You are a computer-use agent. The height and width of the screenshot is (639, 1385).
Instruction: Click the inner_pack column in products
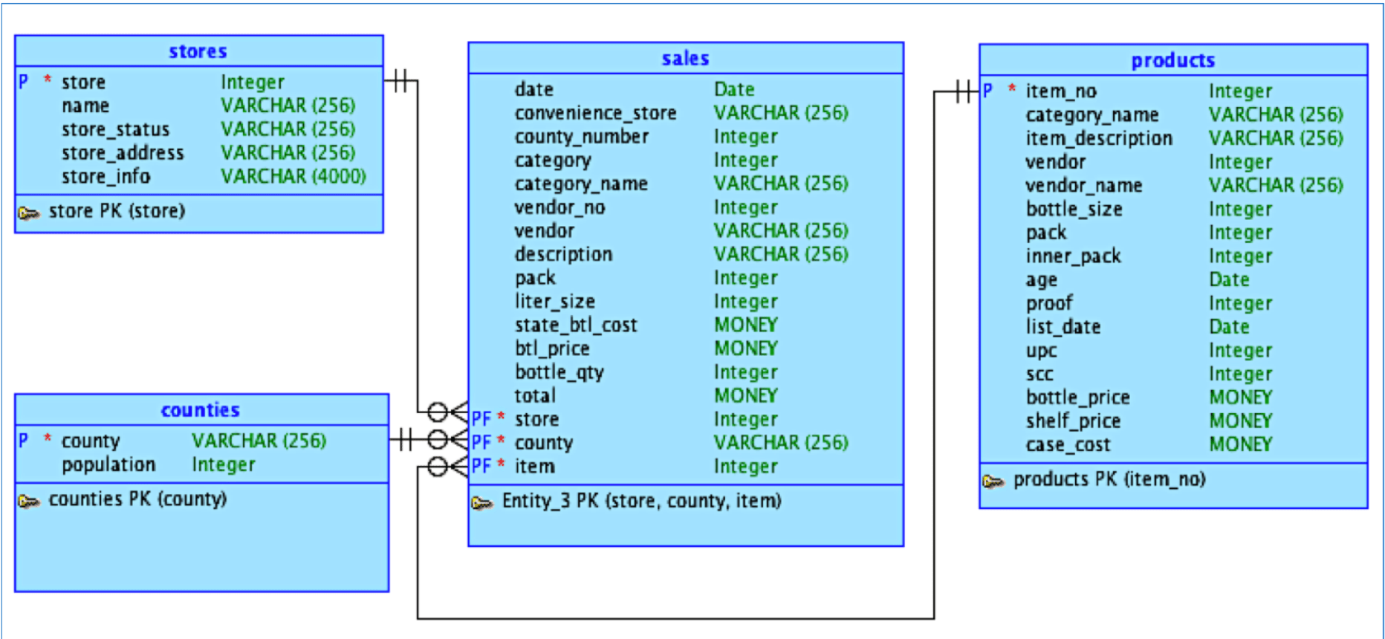click(1073, 256)
